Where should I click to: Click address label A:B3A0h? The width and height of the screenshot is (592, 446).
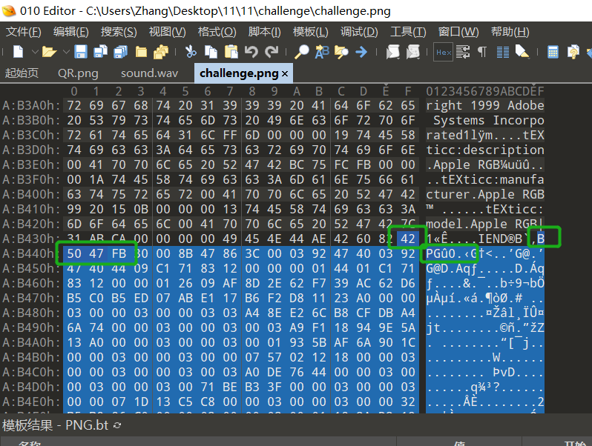pos(31,105)
